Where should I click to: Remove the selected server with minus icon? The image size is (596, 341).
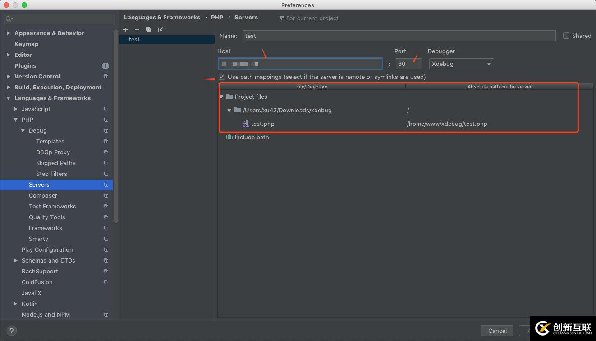[x=137, y=30]
